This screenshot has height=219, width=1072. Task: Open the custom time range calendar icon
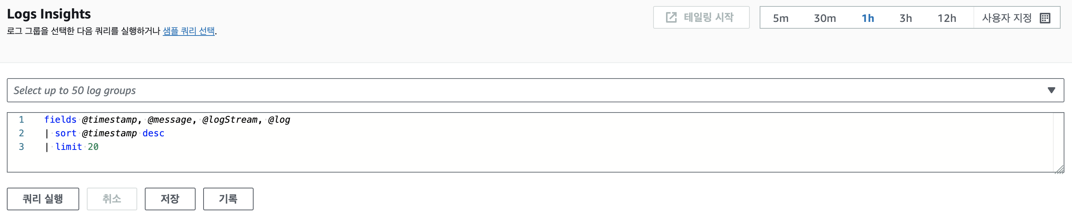[1045, 18]
